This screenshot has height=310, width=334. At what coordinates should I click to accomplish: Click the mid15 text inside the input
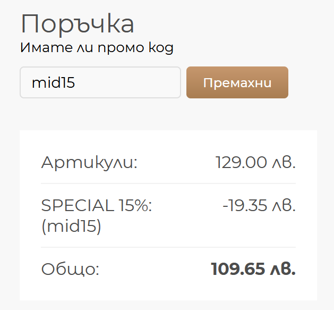(x=53, y=82)
